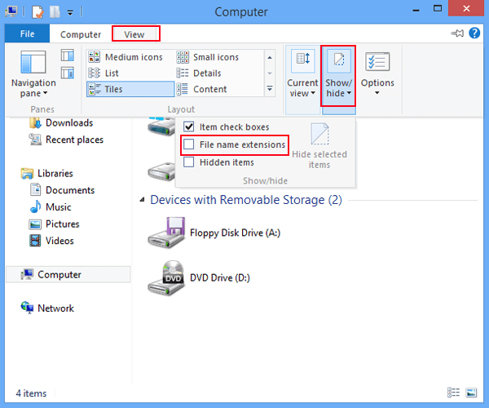The height and width of the screenshot is (408, 489).
Task: Click the Downloads folder icon
Action: 35,123
